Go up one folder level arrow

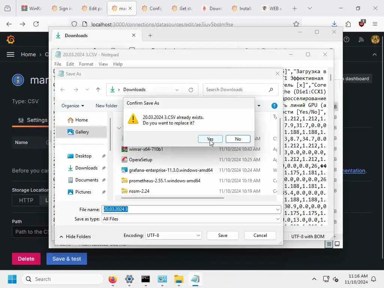pos(98,90)
